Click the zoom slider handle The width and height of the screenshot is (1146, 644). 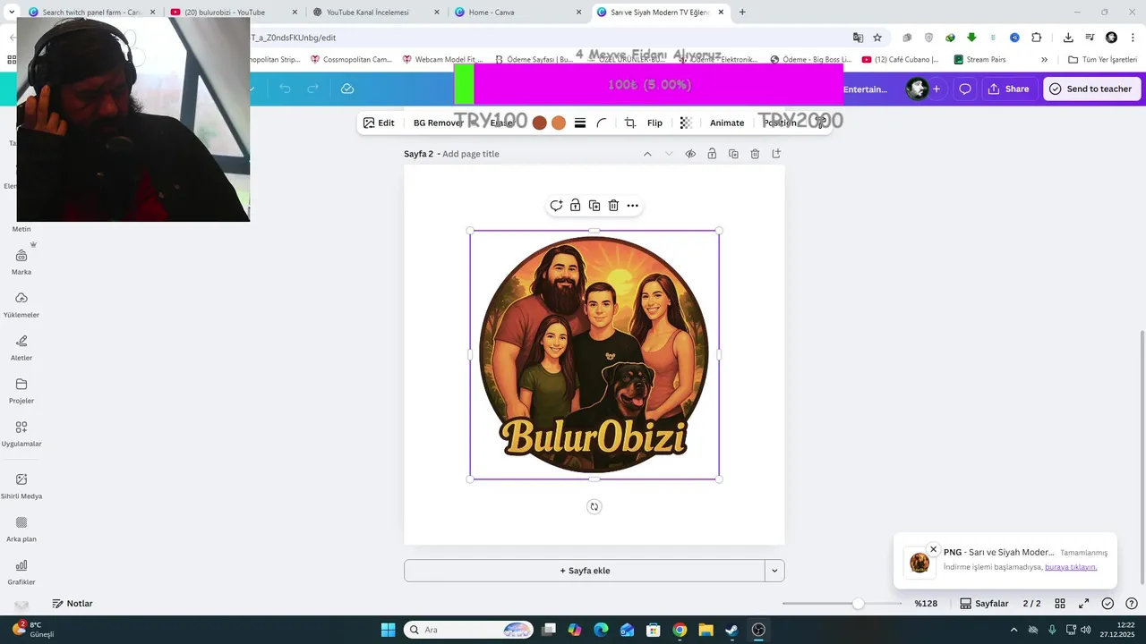tap(858, 604)
